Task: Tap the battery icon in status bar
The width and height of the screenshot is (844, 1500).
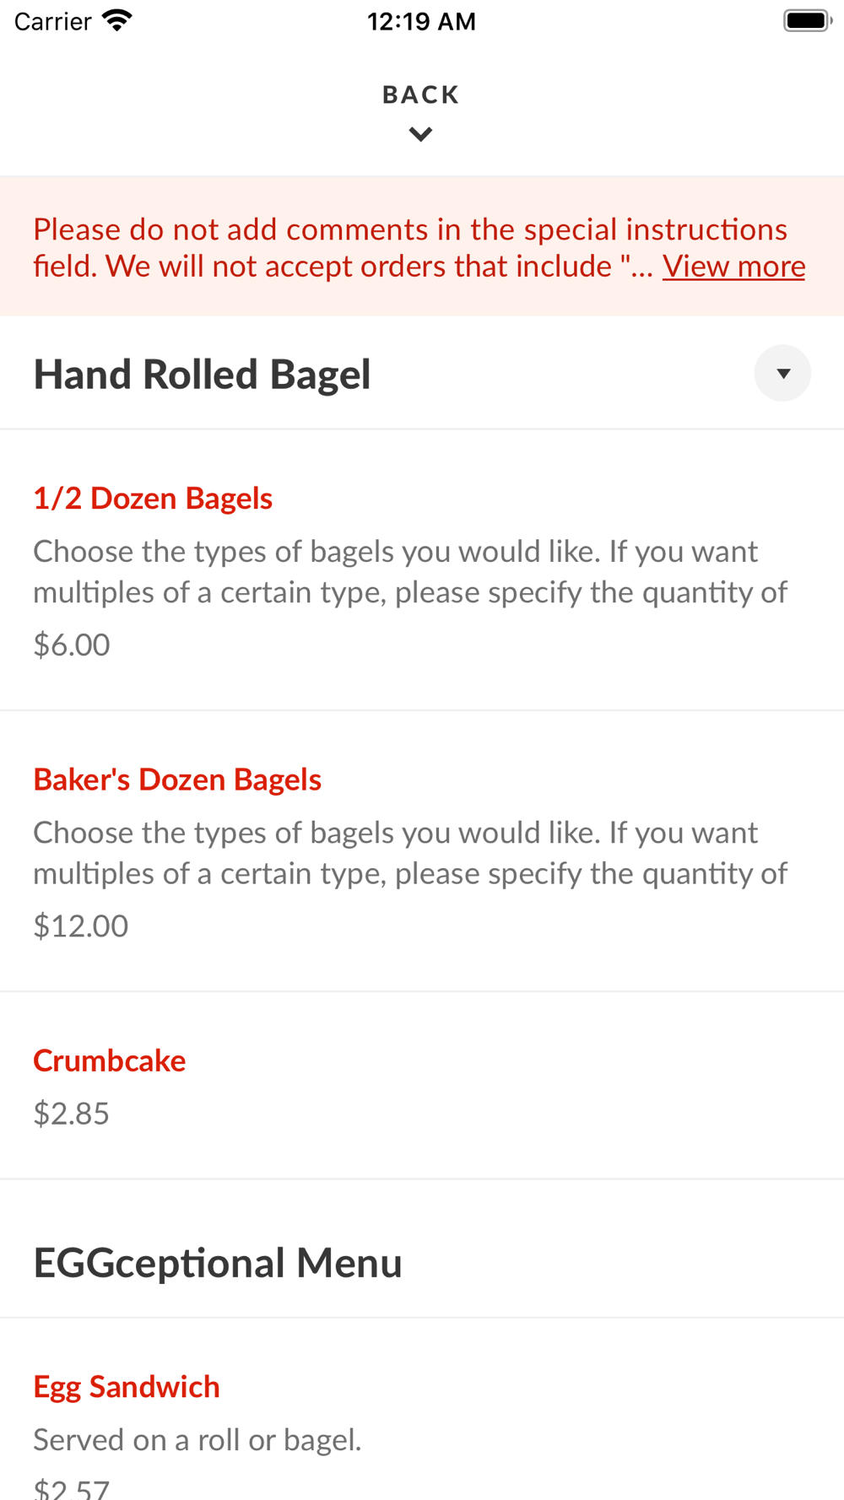Action: pos(807,20)
